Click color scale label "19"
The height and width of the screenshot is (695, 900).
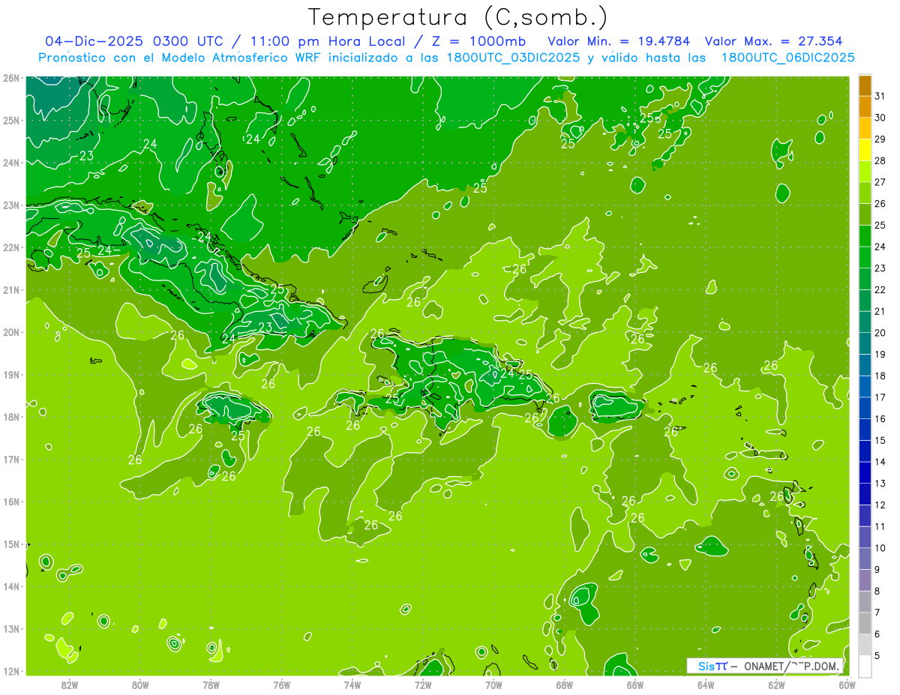880,354
